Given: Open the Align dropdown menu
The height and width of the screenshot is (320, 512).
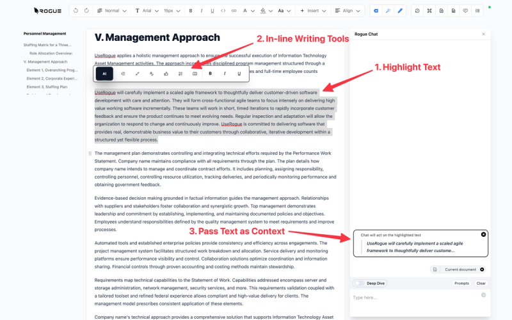Looking at the screenshot, I should pyautogui.click(x=348, y=11).
